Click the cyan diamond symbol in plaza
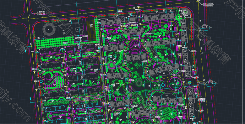The height and width of the screenshot is (124, 245). pos(163,85)
